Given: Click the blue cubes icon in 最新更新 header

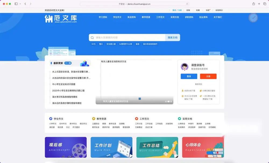Looking at the screenshot, I should (x=84, y=63).
